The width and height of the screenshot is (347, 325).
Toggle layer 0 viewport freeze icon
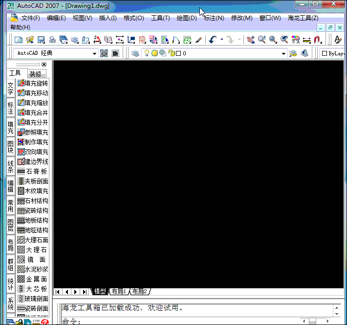[163, 53]
